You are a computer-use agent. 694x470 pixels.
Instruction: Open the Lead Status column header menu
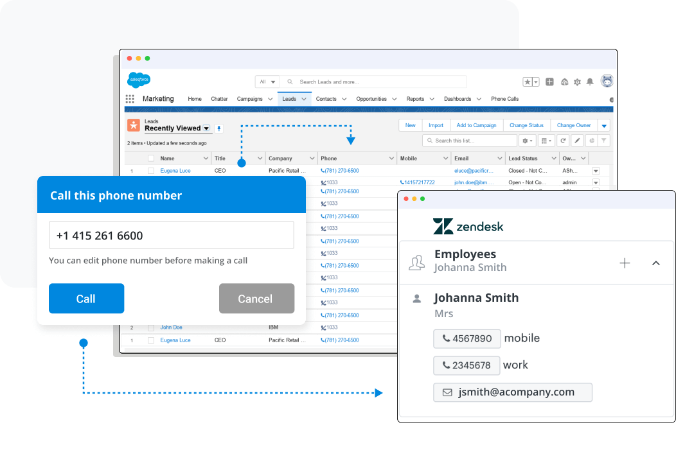pyautogui.click(x=554, y=159)
